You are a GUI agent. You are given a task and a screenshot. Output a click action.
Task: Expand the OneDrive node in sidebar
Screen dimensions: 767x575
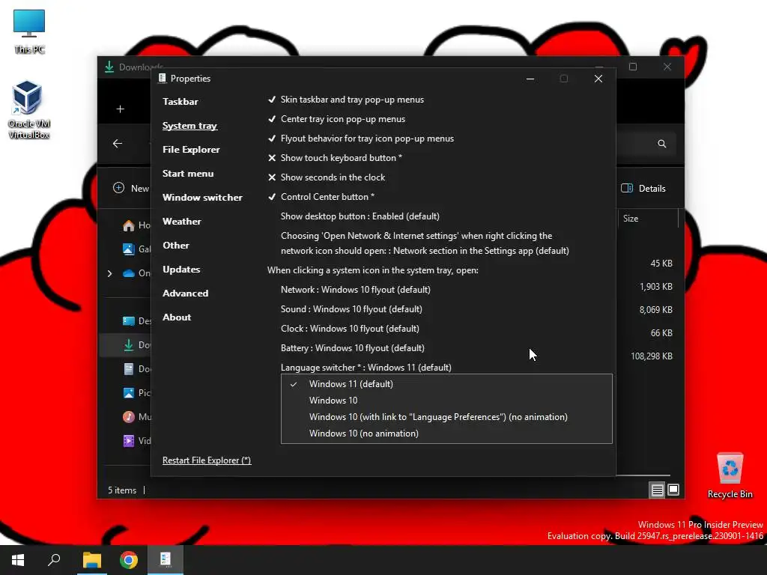click(x=109, y=273)
